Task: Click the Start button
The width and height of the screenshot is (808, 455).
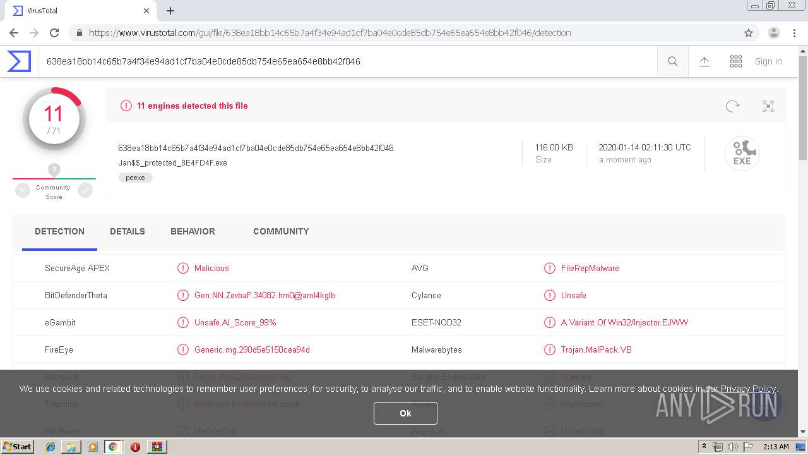Action: point(17,447)
